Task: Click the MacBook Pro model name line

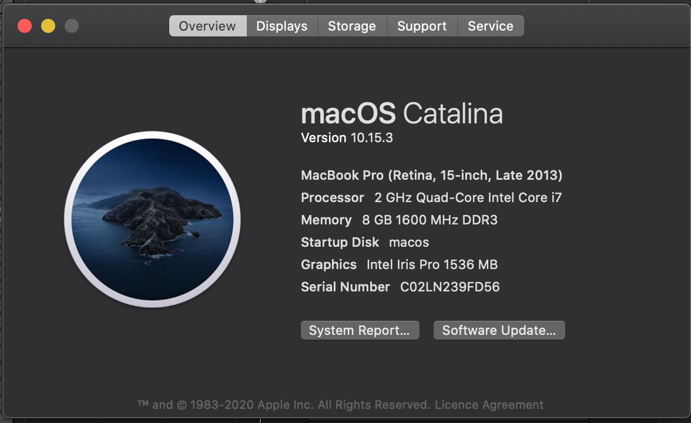Action: [431, 175]
